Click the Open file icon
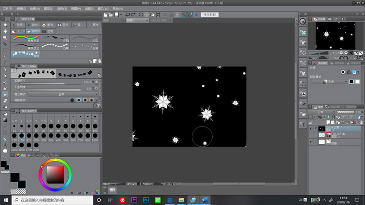The image size is (365, 205). (x=111, y=15)
